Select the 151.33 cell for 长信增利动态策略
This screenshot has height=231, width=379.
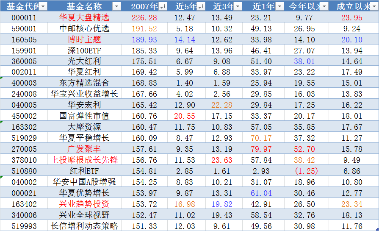(144, 226)
